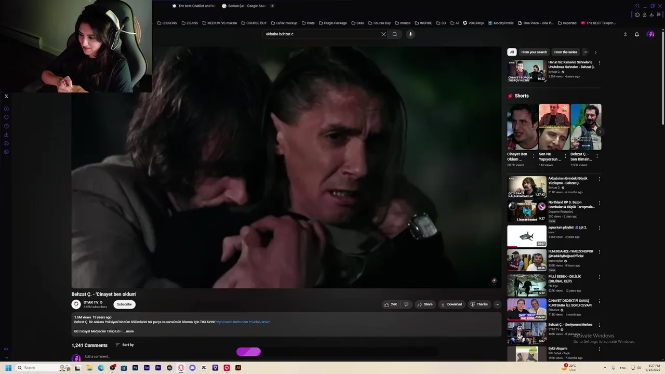The image size is (665, 374).
Task: Switch to Berkan Şal Google Search tab
Action: pyautogui.click(x=243, y=6)
